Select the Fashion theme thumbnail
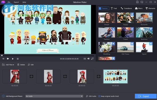Viewport: 157px width, 100px height. click(x=107, y=33)
